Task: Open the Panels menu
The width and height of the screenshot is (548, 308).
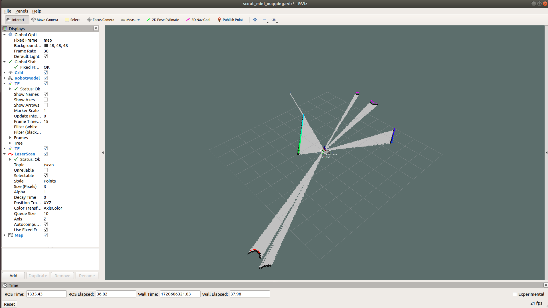Action: pyautogui.click(x=22, y=11)
